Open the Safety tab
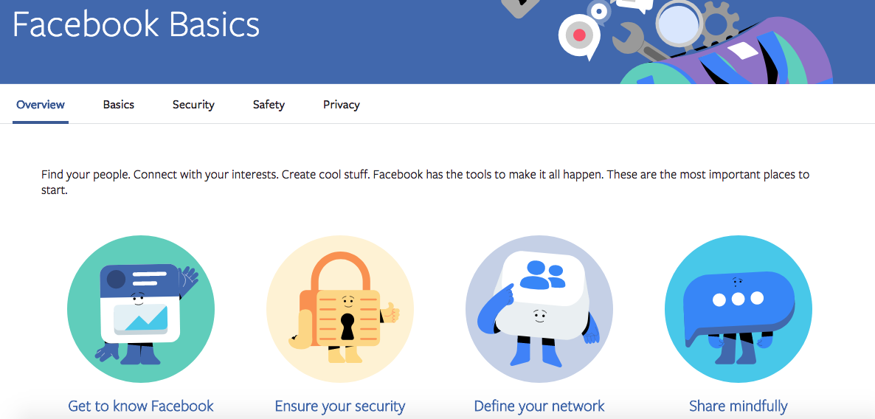The width and height of the screenshot is (875, 419). point(269,105)
